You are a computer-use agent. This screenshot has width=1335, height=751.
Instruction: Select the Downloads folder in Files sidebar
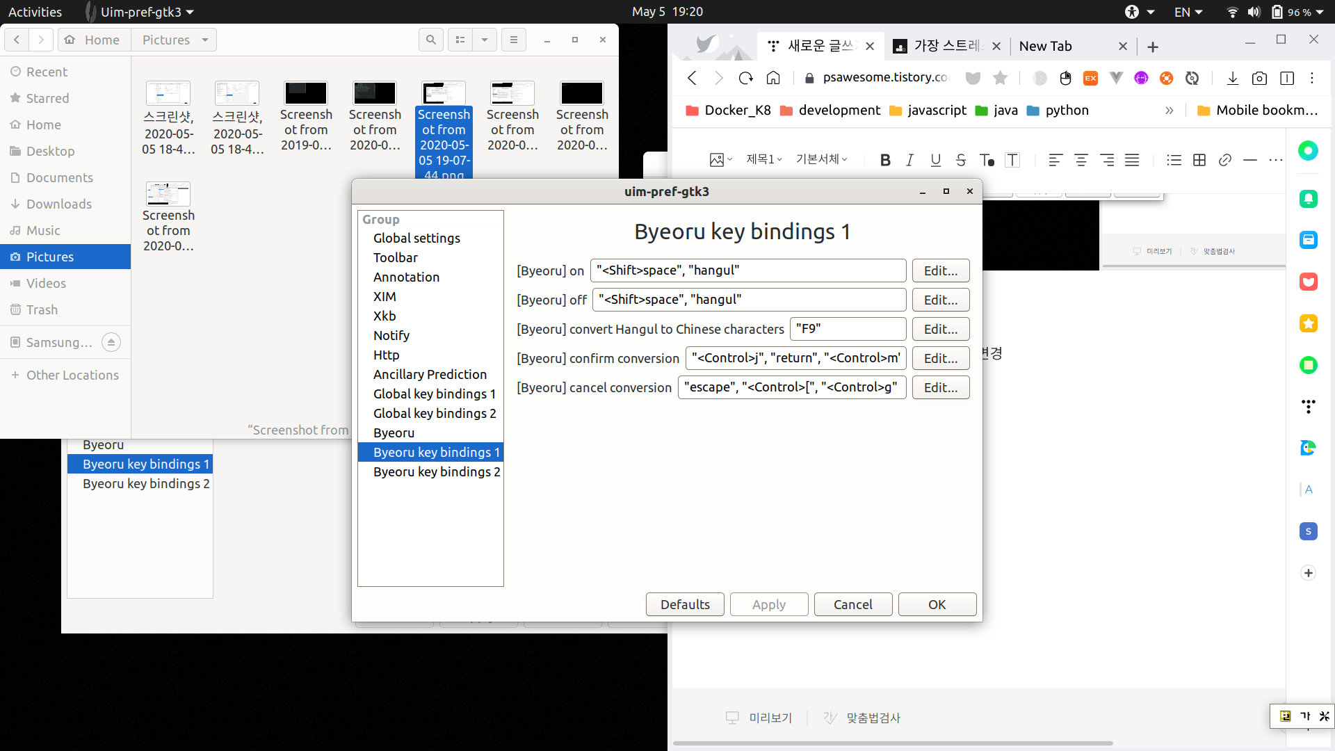click(x=59, y=204)
